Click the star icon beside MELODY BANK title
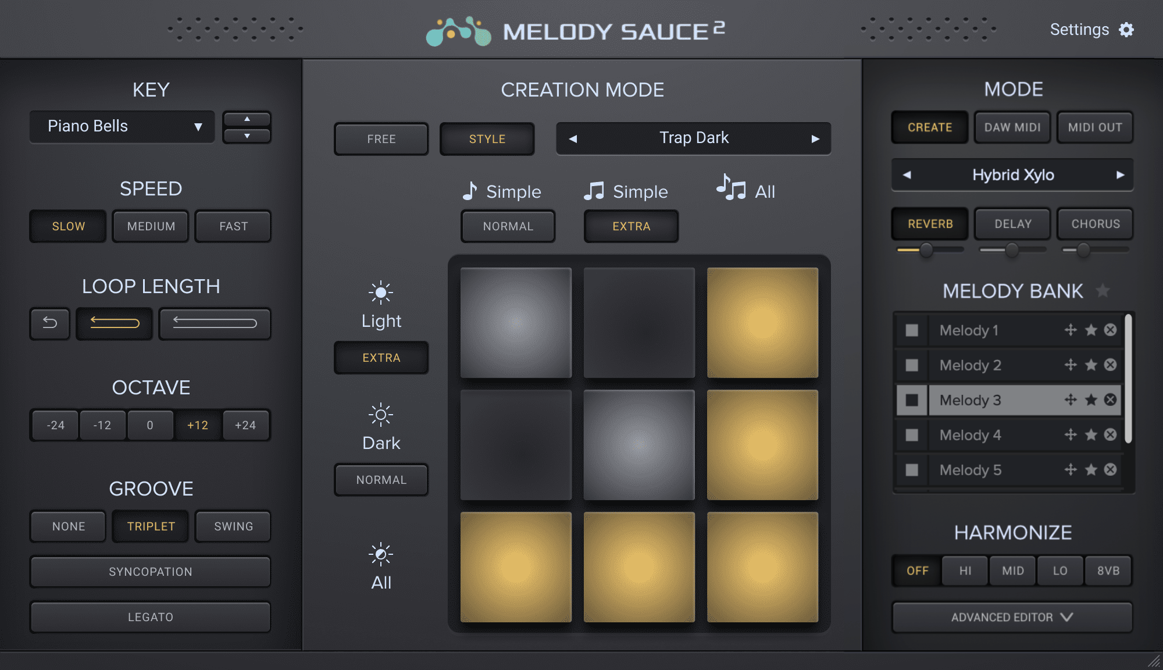Screen dimensions: 1163x670 1103,291
